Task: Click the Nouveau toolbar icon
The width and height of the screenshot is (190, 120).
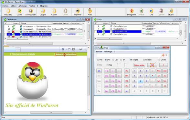Action: click(x=8, y=11)
